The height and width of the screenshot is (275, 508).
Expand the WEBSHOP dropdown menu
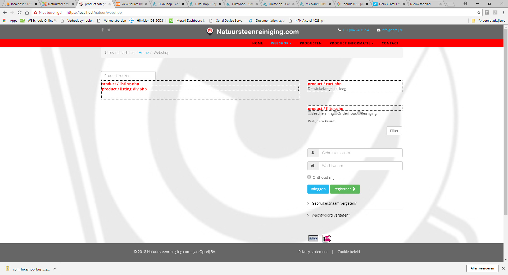(281, 43)
